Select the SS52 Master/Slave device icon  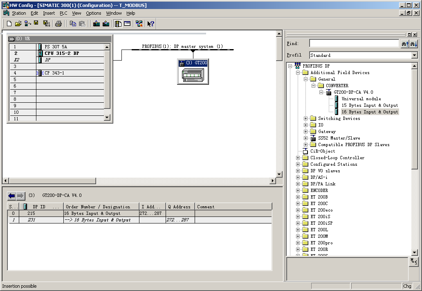313,138
